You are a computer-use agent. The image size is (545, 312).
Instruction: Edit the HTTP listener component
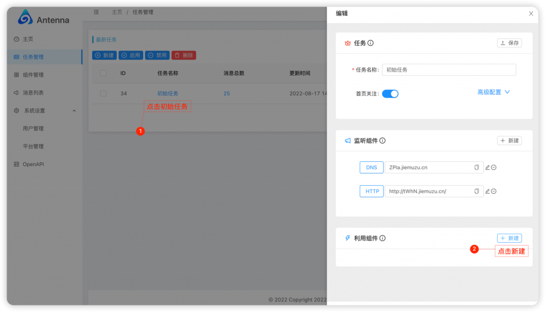point(488,191)
